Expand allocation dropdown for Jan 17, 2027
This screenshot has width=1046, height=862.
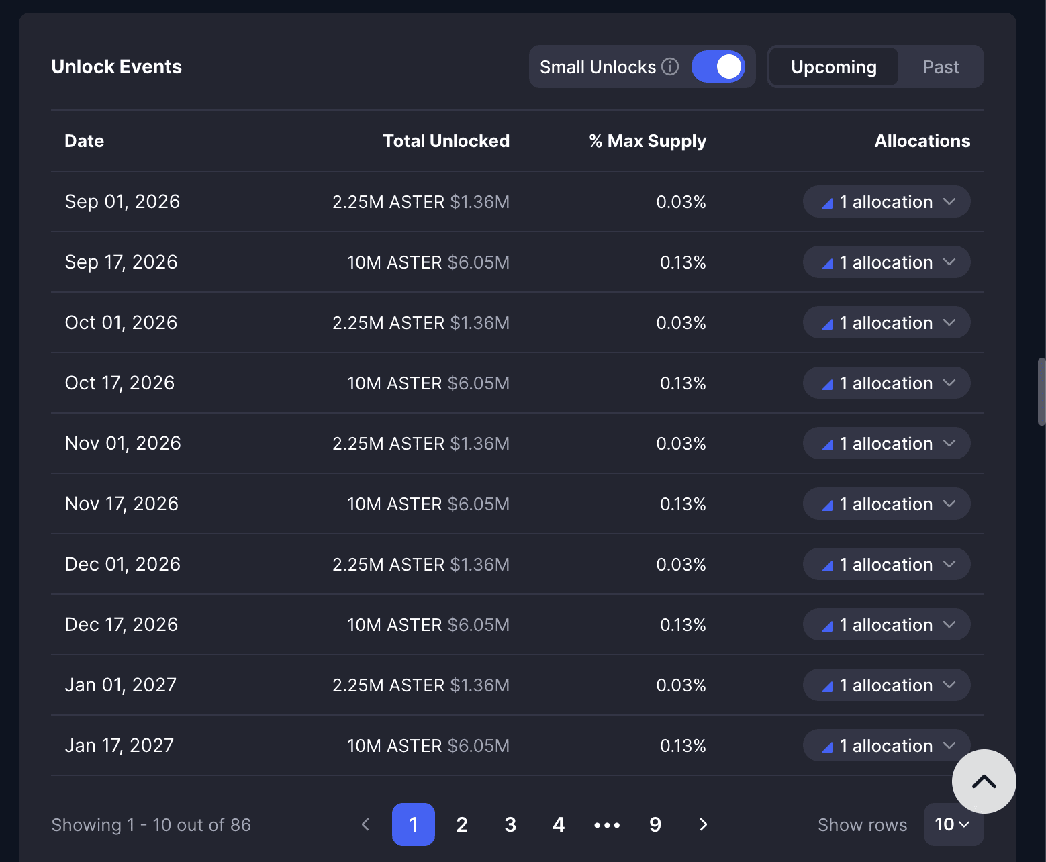click(886, 745)
